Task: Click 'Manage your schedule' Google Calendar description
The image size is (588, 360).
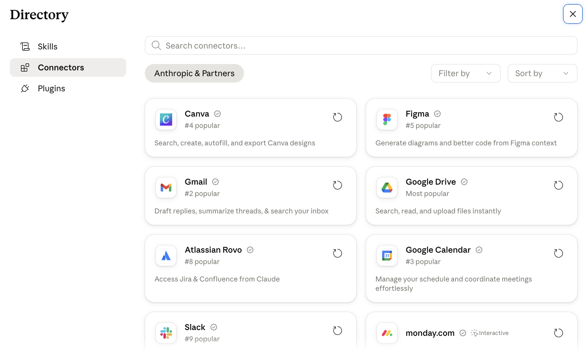Action: click(x=454, y=284)
